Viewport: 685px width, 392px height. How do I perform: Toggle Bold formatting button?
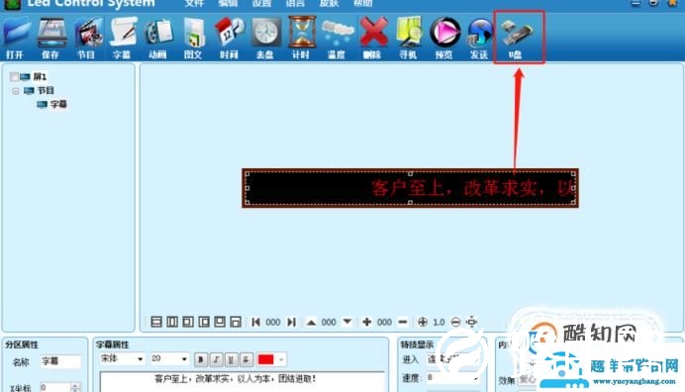tap(201, 359)
